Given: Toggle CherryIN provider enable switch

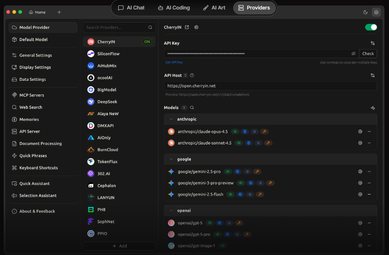Looking at the screenshot, I should [371, 27].
